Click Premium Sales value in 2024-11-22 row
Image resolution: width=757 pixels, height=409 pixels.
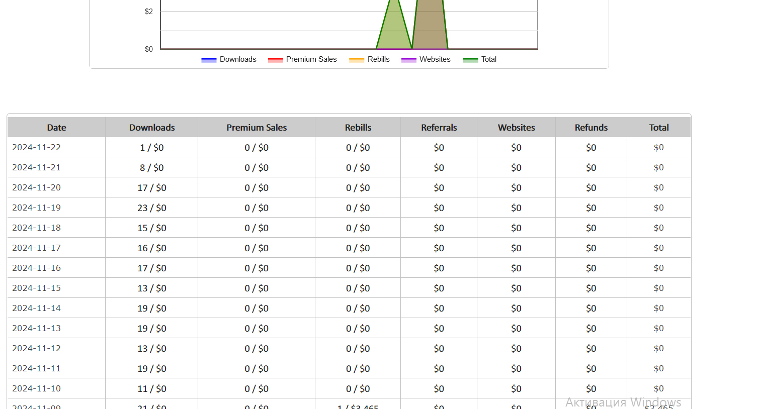pyautogui.click(x=257, y=148)
